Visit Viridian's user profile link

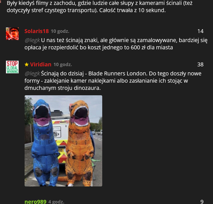[x=41, y=65]
